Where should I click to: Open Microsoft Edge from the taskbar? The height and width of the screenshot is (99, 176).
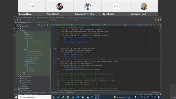pyautogui.click(x=64, y=97)
